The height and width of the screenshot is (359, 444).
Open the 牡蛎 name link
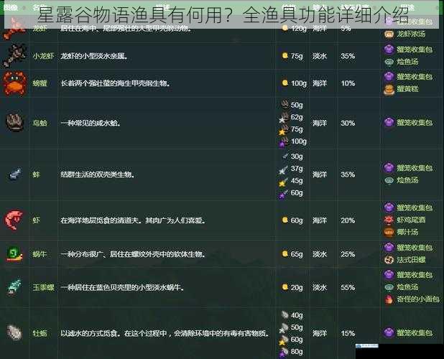[x=40, y=333]
